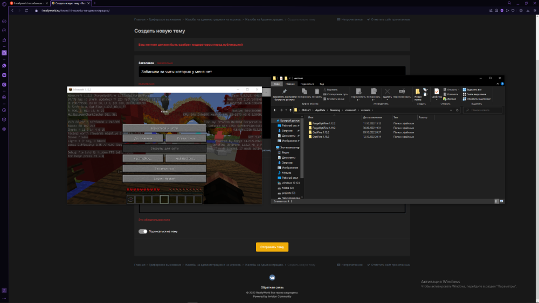
Task: Open Explorer help question mark icon
Action: pyautogui.click(x=502, y=84)
